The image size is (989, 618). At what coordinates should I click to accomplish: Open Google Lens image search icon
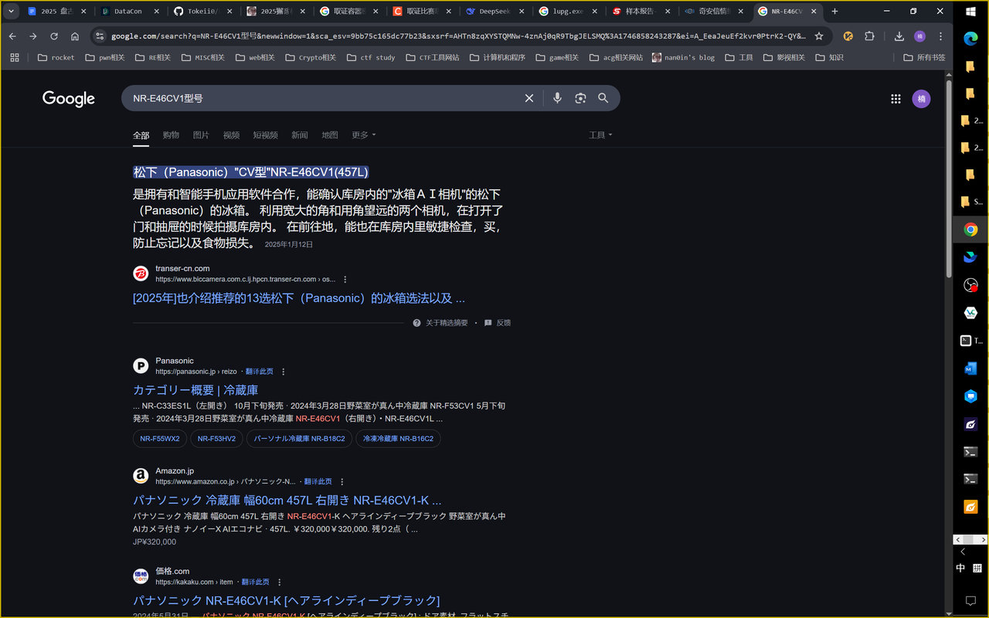click(x=580, y=98)
